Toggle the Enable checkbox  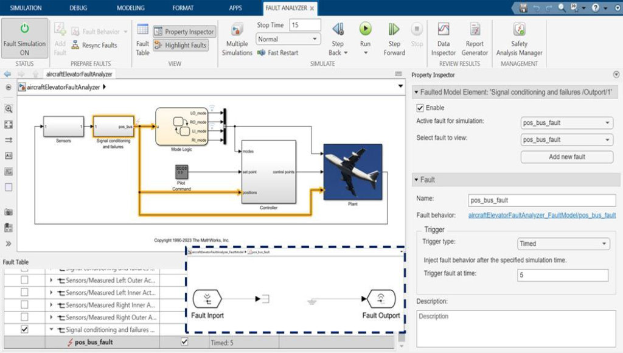tap(420, 108)
